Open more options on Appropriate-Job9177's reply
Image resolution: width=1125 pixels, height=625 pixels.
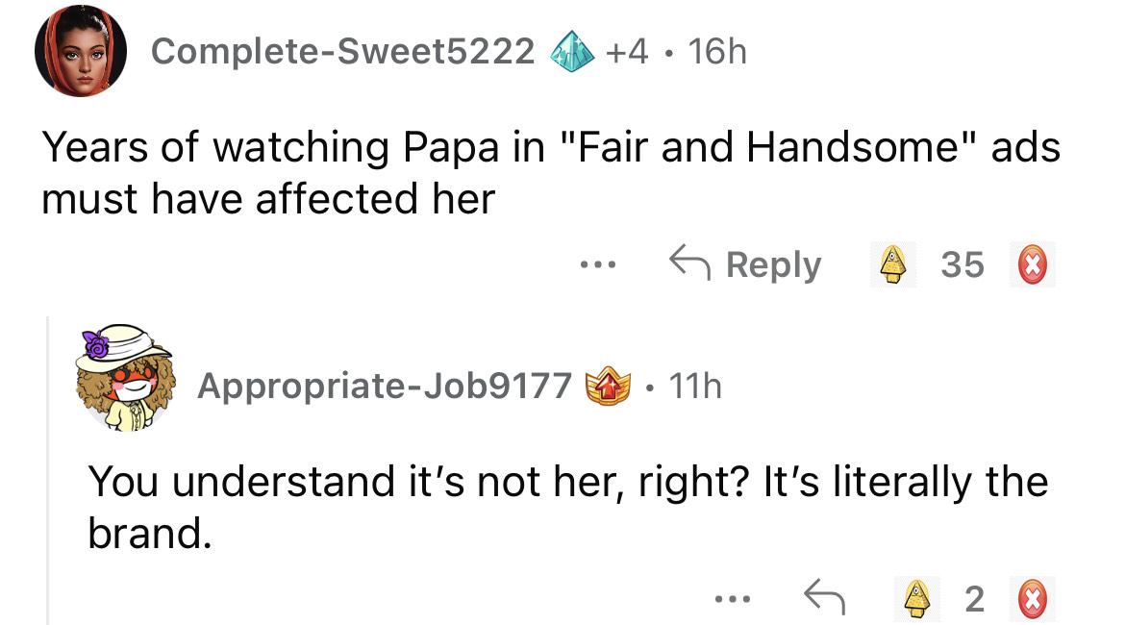pos(731,600)
